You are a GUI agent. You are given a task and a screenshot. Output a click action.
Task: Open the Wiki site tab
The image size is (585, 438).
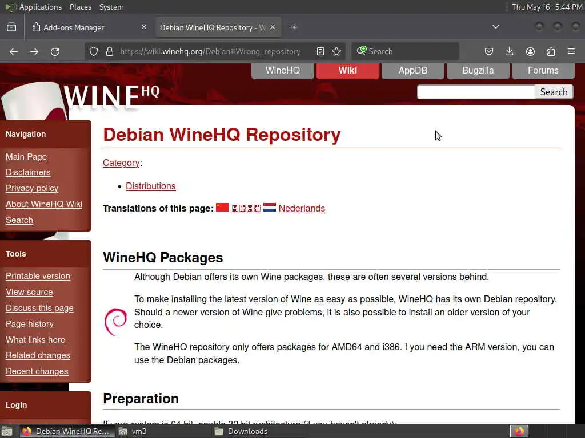point(348,70)
